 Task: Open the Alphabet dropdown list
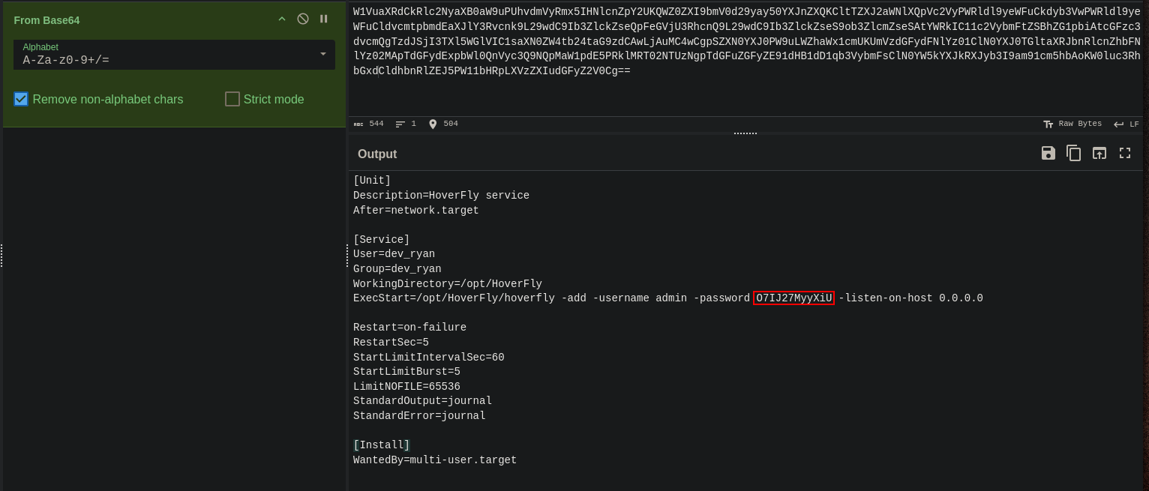pyautogui.click(x=174, y=55)
